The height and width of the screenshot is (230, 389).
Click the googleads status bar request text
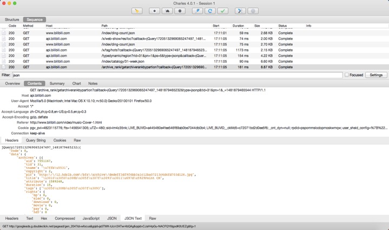pyautogui.click(x=99, y=226)
